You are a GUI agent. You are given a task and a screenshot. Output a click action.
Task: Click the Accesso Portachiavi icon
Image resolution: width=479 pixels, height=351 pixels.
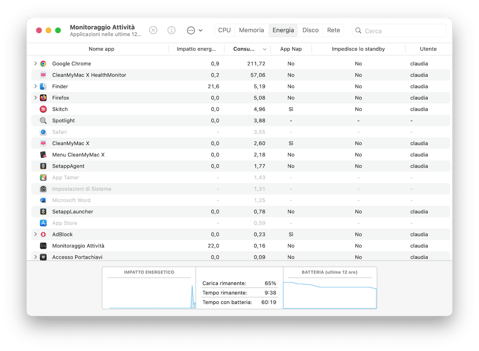point(43,257)
